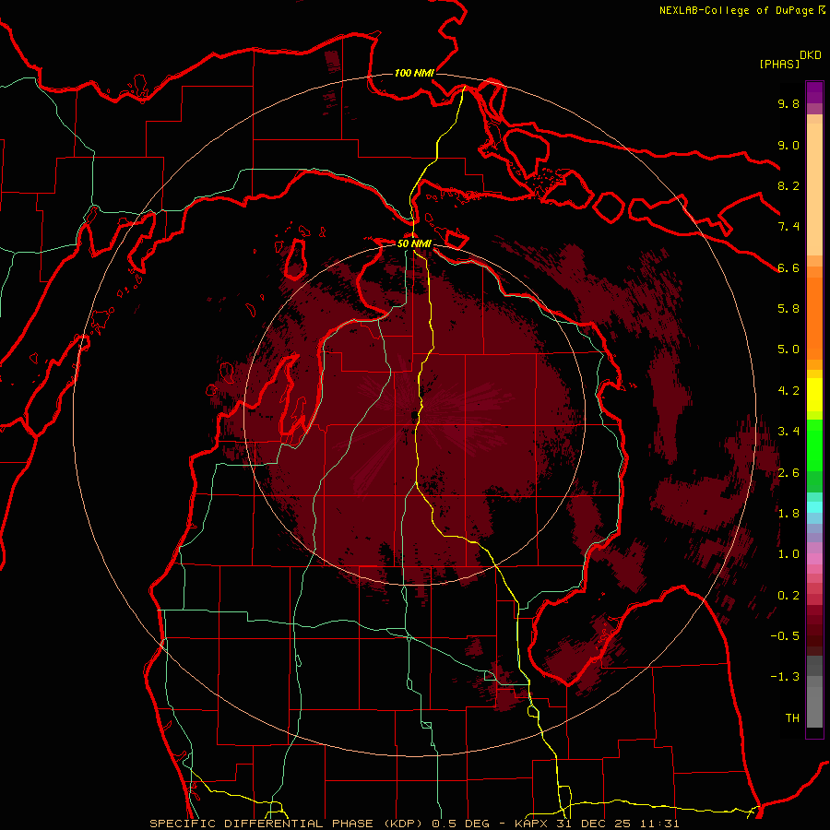Viewport: 830px width, 830px height.
Task: Click the 1.8 legend value
Action: 788,514
